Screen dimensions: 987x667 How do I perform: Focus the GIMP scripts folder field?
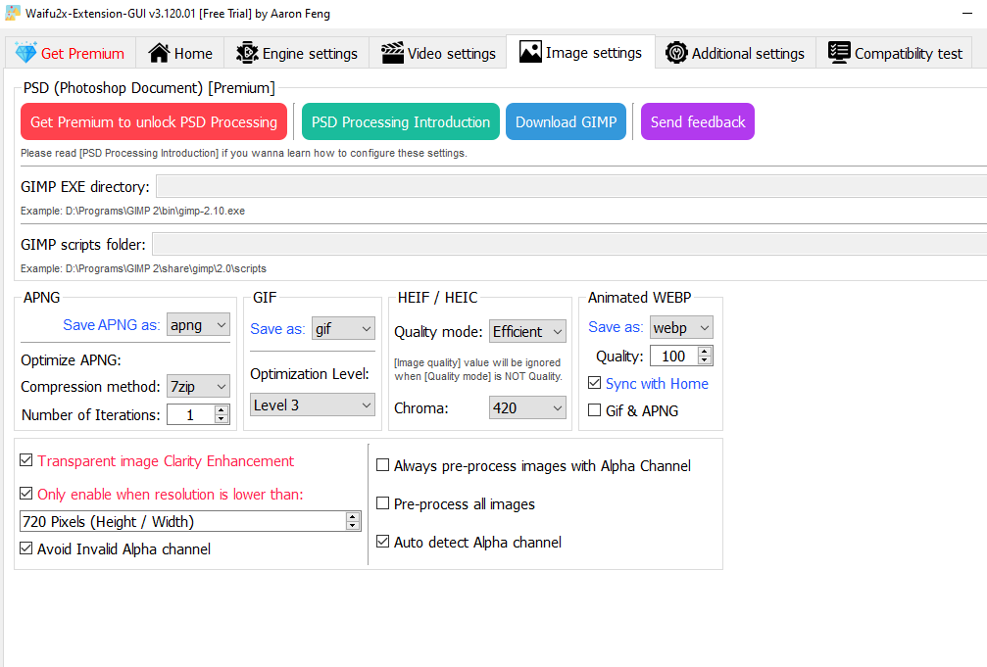[569, 244]
